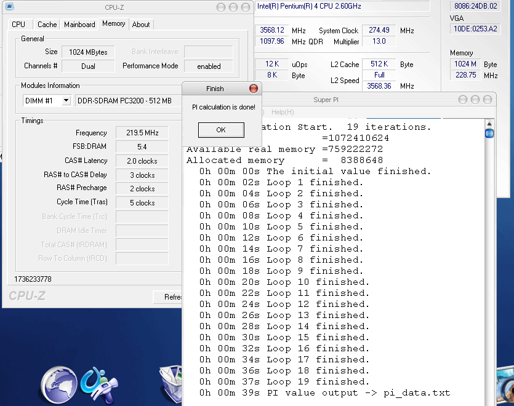Viewport: 514px width, 406px height.
Task: Click the Frequency value 219.5 MHz
Action: click(x=142, y=133)
